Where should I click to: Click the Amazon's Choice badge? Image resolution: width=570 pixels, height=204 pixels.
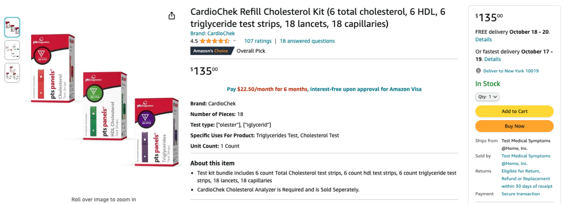coord(211,51)
